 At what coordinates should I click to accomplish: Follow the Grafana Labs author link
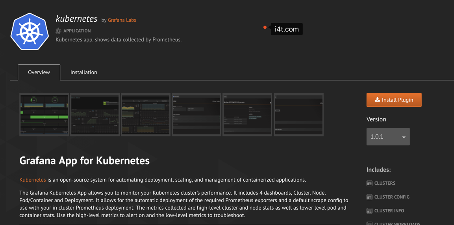122,20
